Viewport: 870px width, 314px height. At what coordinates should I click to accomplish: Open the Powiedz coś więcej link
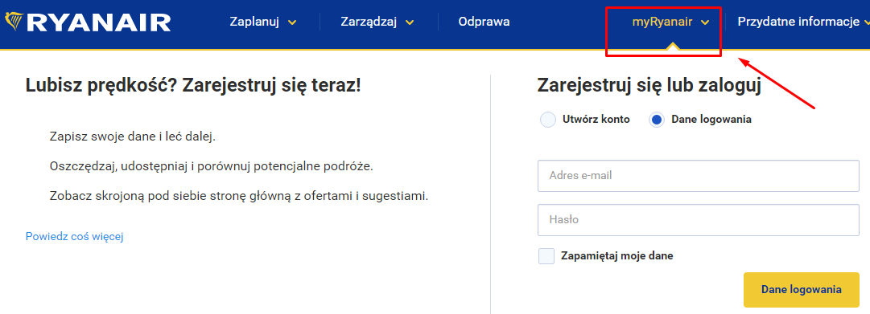74,236
